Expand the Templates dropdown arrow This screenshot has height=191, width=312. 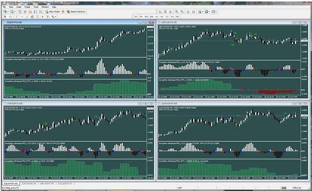[216, 12]
